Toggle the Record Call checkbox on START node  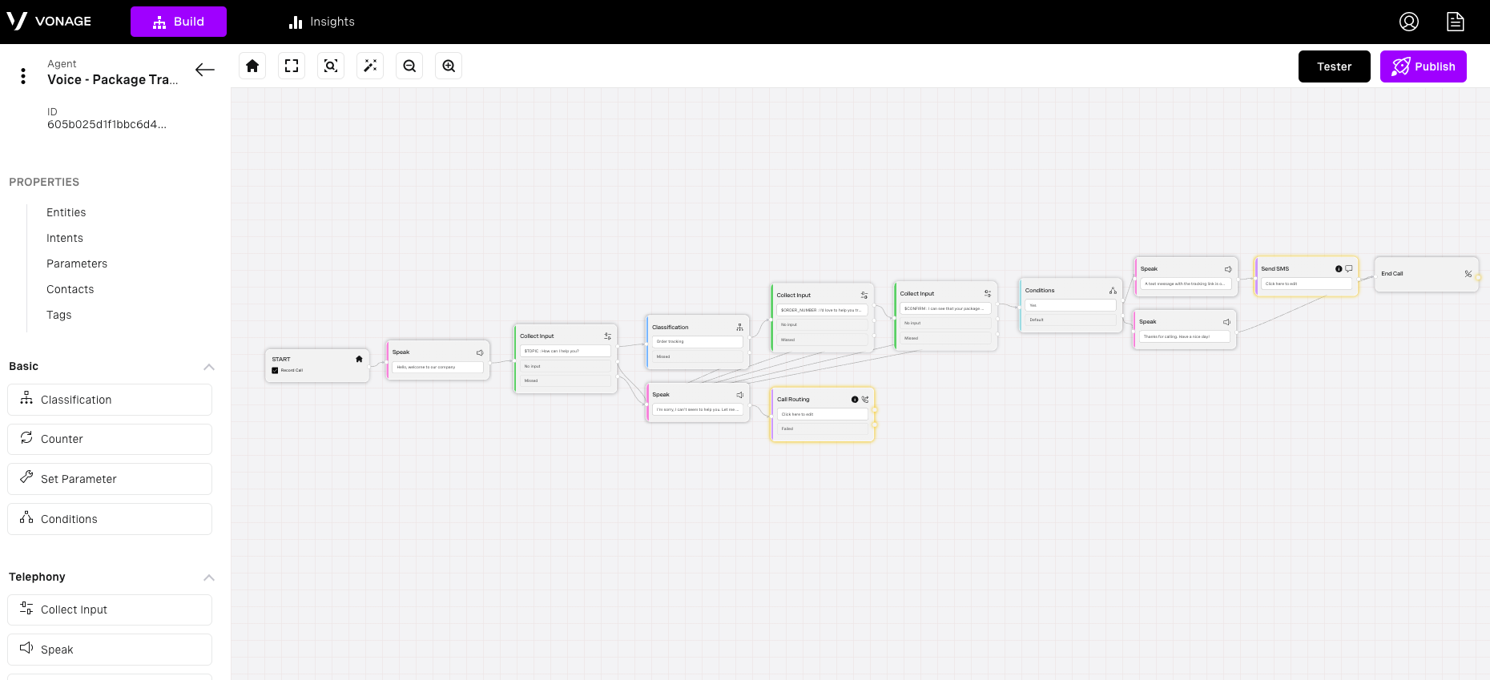(275, 370)
